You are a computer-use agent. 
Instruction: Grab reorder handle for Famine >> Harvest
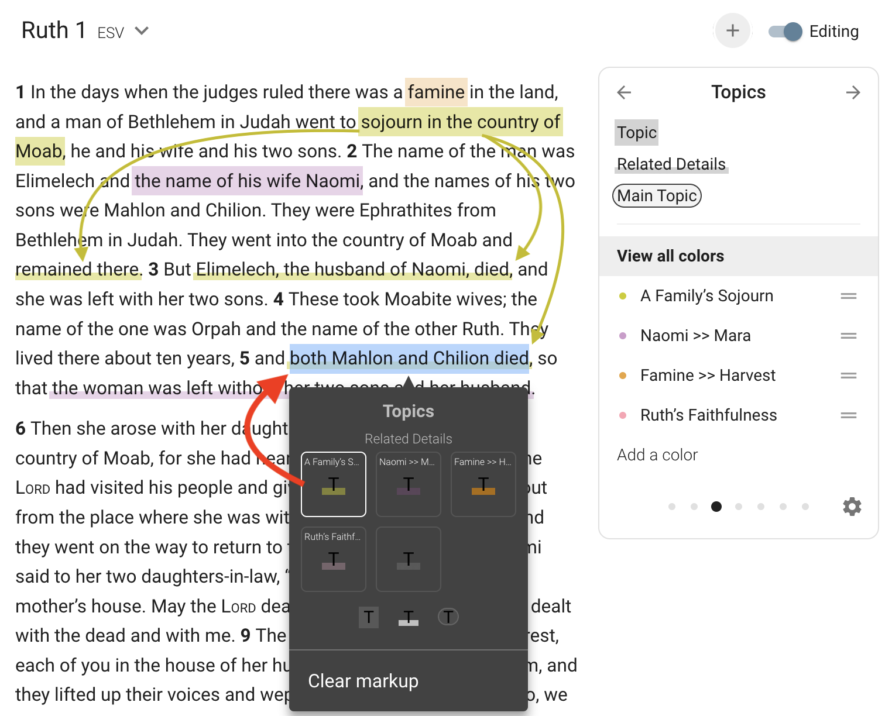(x=849, y=376)
